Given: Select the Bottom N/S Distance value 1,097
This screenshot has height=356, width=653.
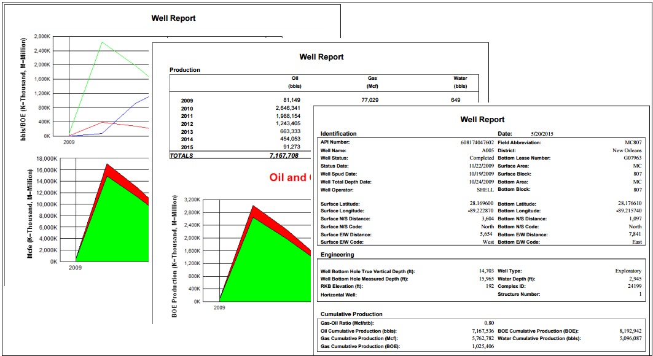Looking at the screenshot, I should [x=636, y=219].
